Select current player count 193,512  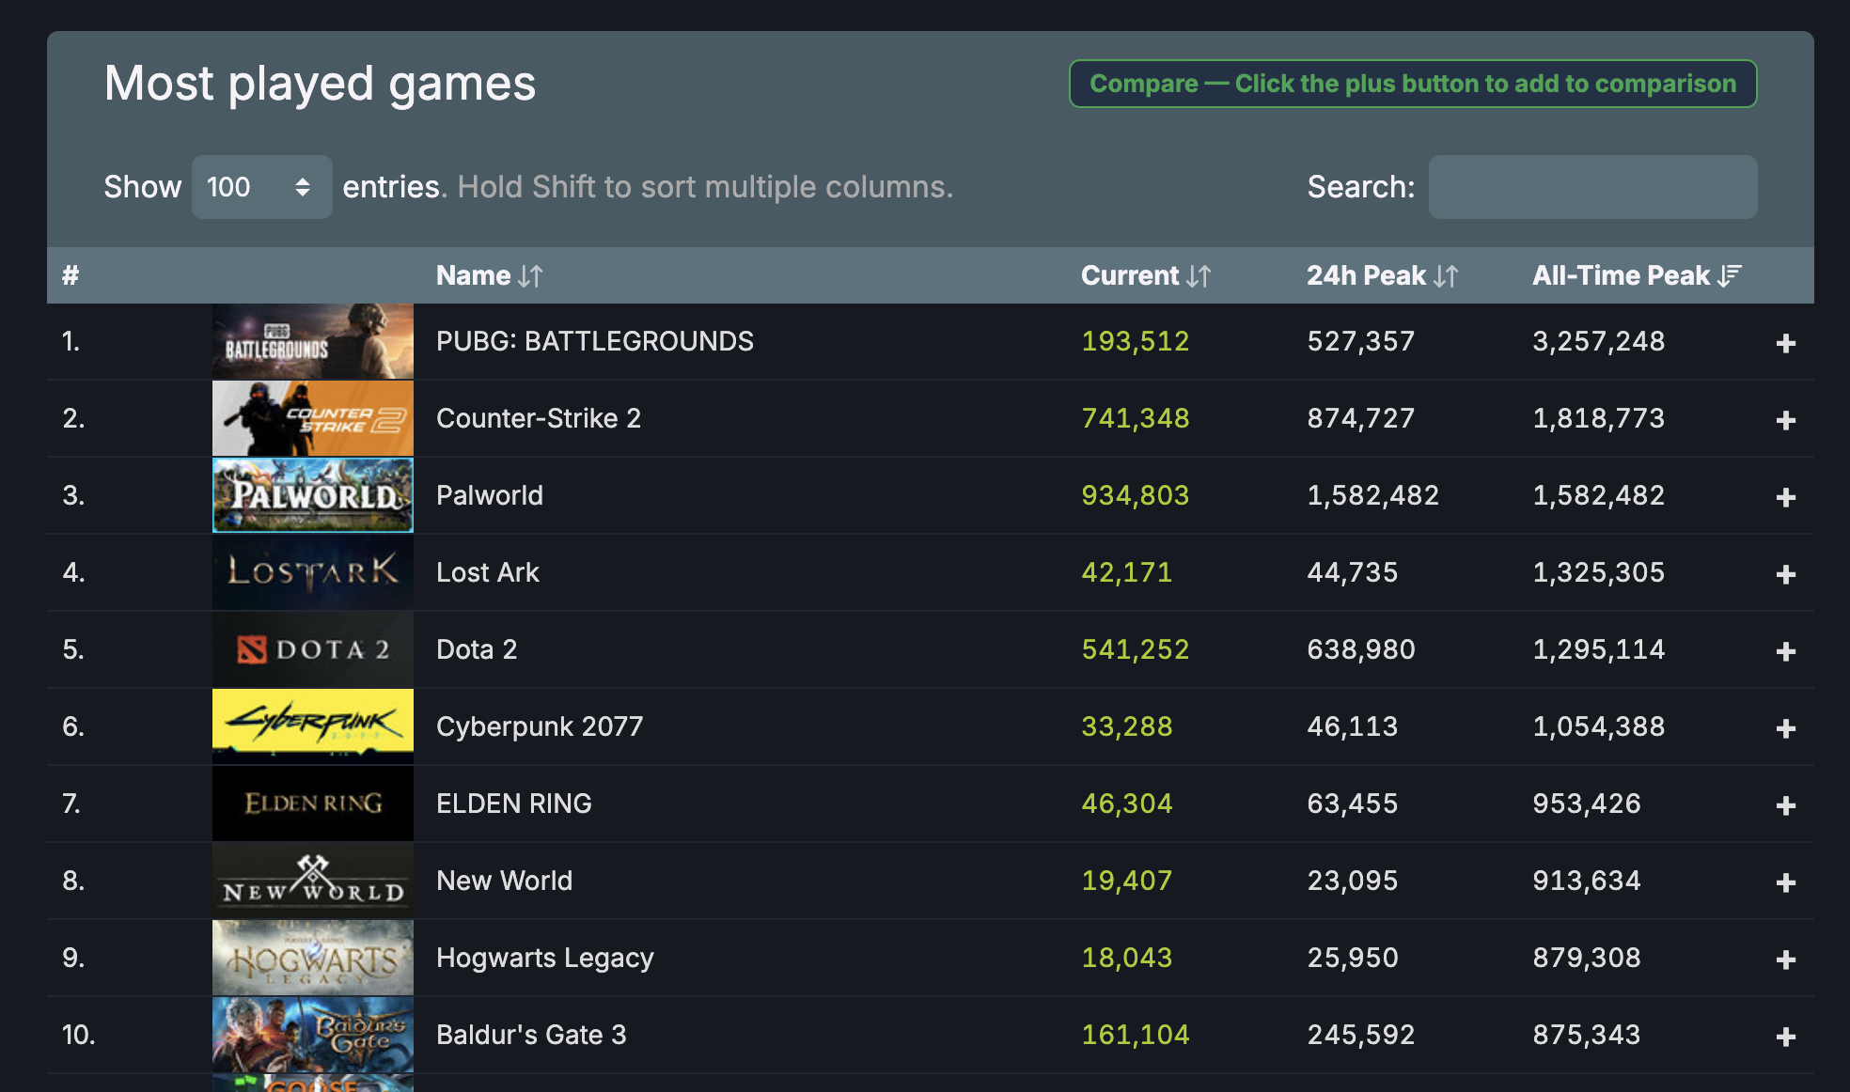(x=1136, y=341)
